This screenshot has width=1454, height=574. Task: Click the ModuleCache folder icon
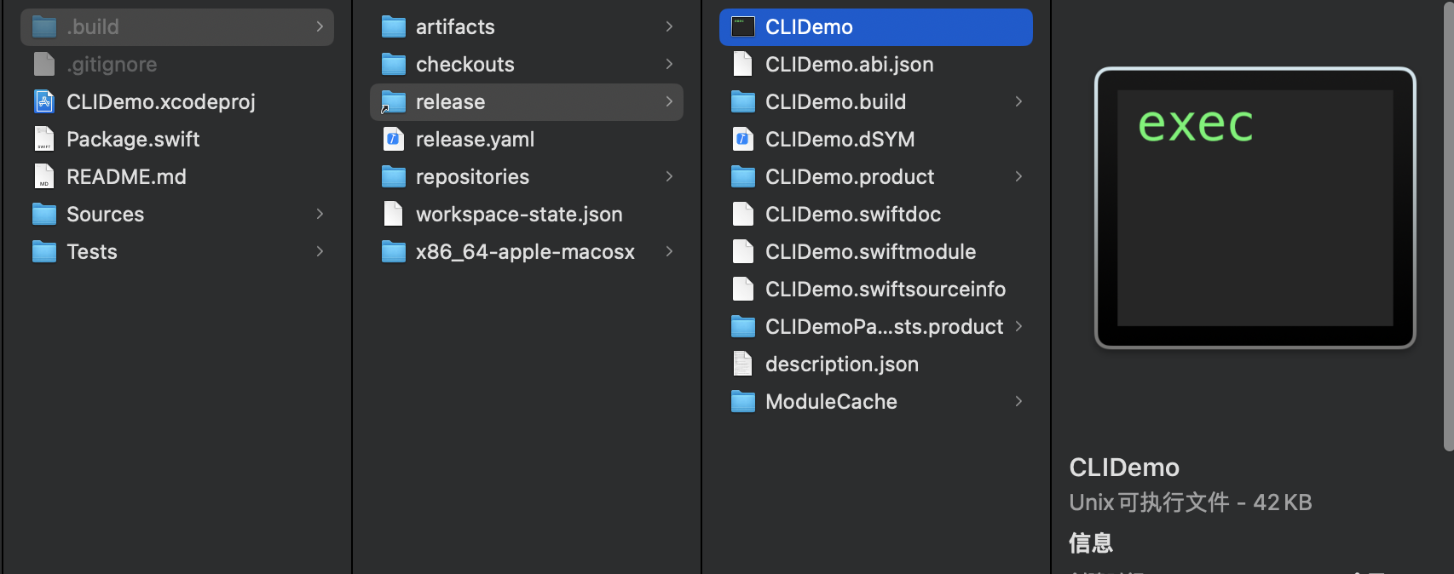point(743,402)
